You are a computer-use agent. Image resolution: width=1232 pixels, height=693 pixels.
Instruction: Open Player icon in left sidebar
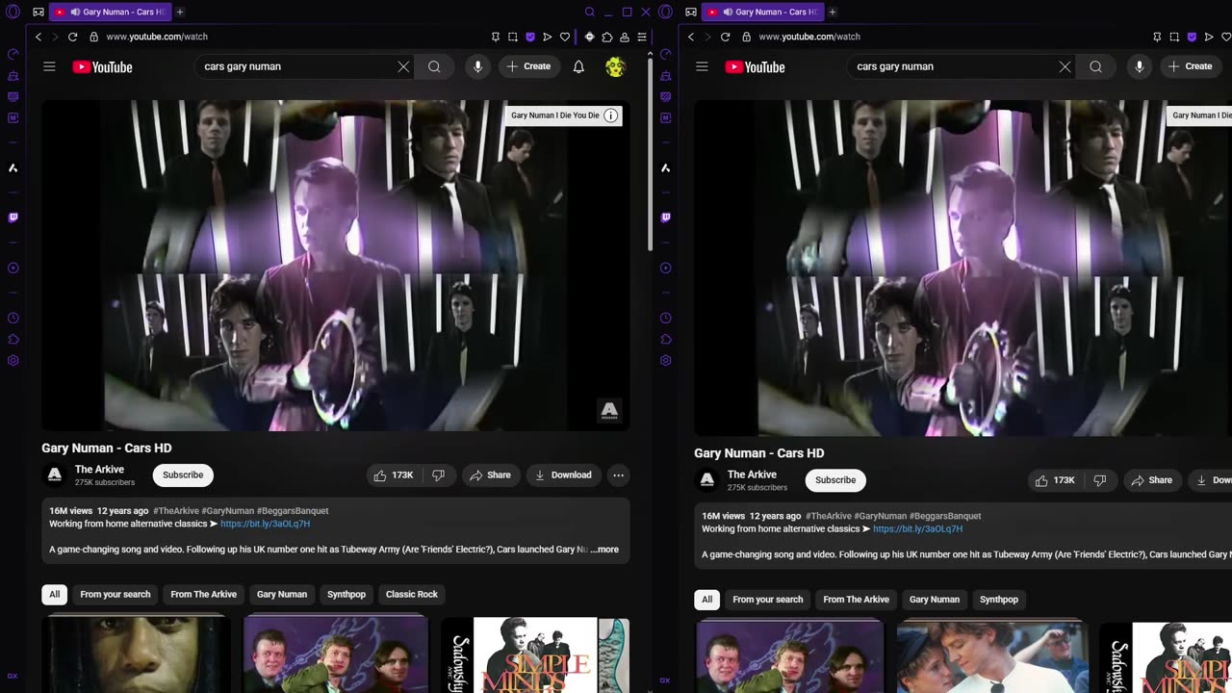(x=13, y=268)
